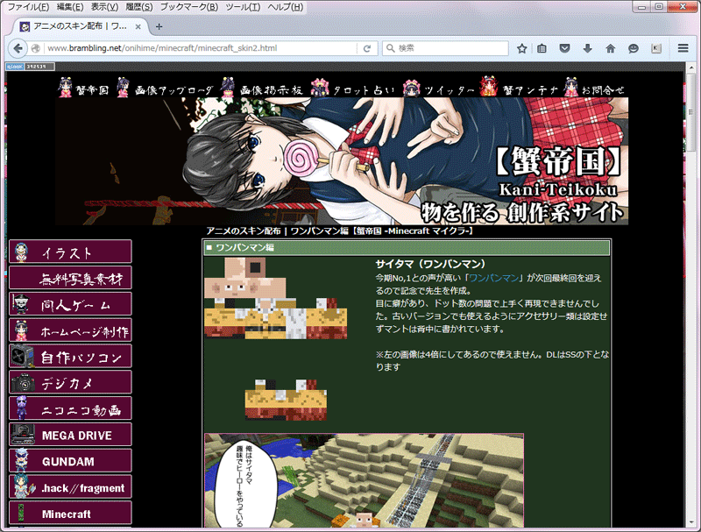Open the Pocket icon in toolbar
Screen dimensions: 701x532
click(x=564, y=48)
